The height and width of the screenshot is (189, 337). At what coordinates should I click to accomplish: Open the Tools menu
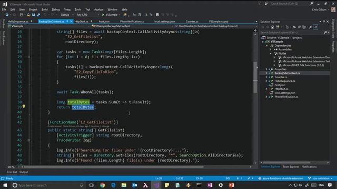(x=78, y=9)
